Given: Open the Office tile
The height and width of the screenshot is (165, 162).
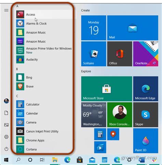Looking at the screenshot, I should click(x=120, y=54).
